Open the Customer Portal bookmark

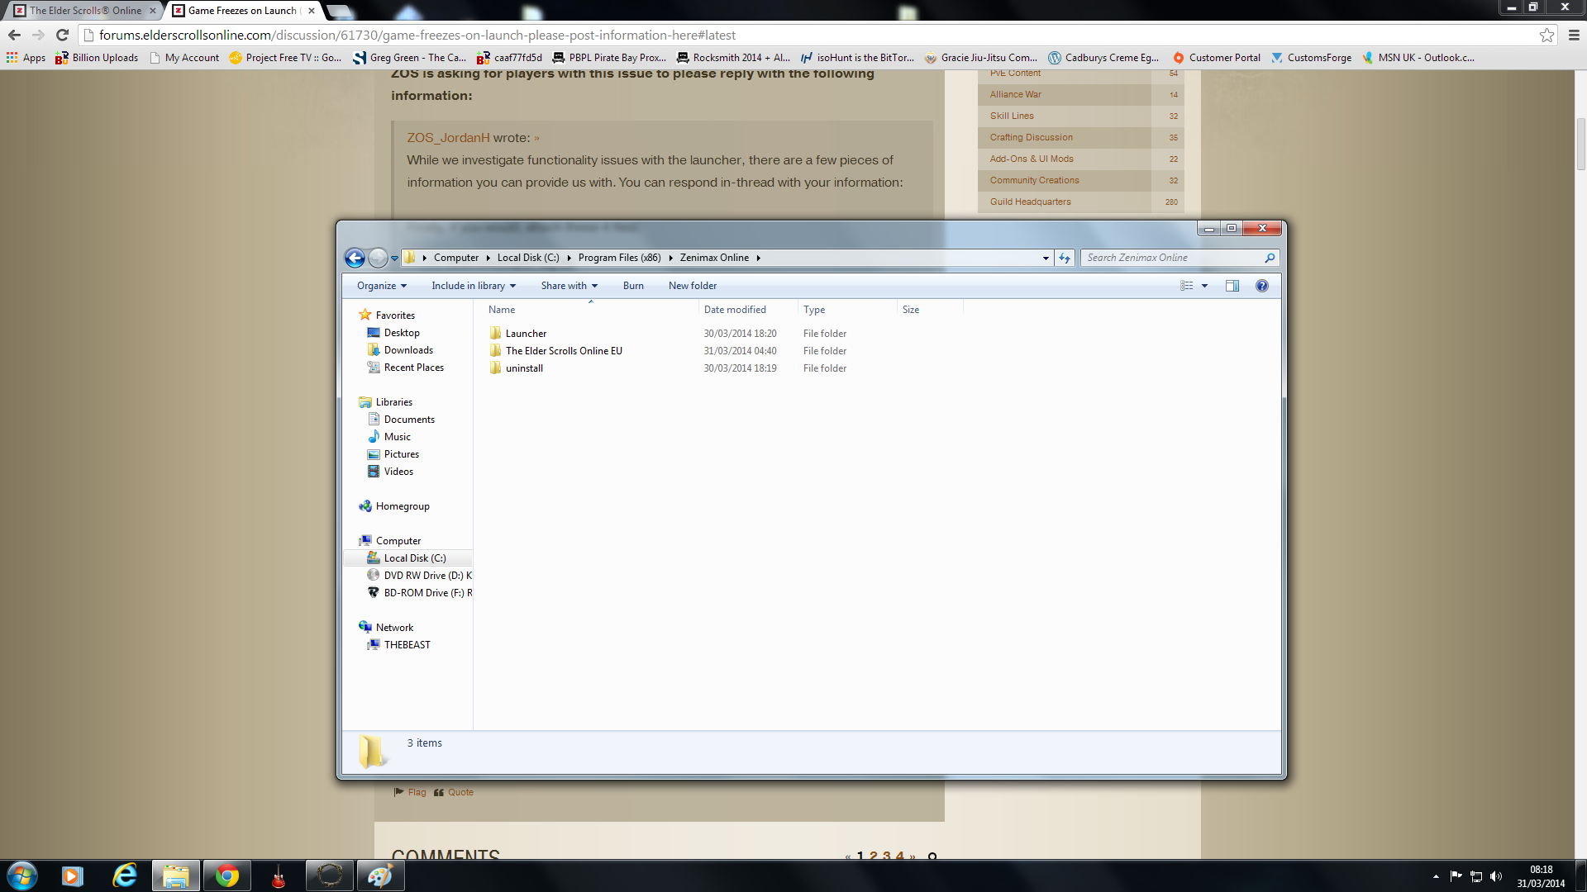1216,58
